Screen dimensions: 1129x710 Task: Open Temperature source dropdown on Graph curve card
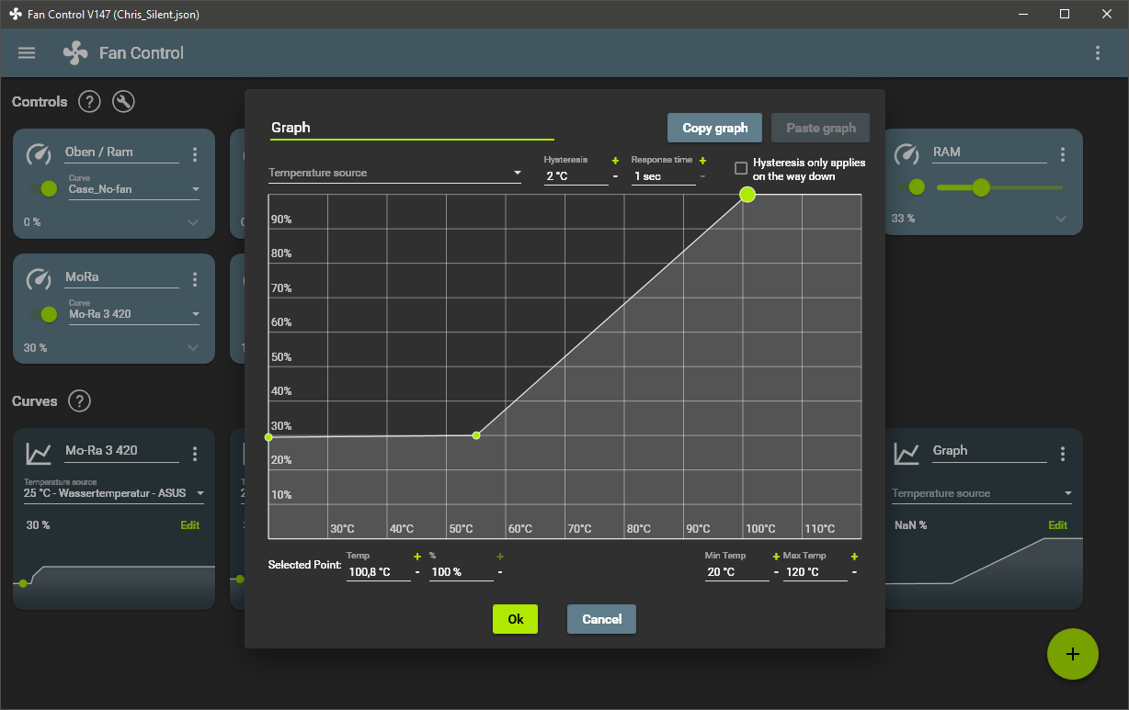[982, 493]
